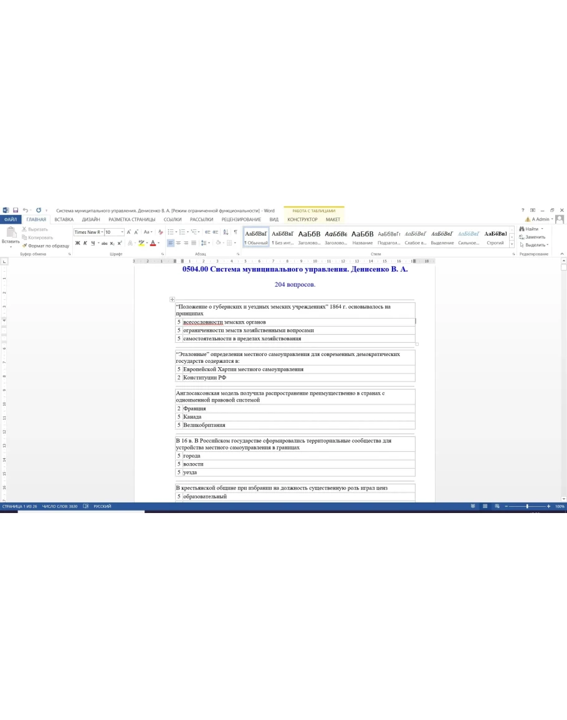Image resolution: width=567 pixels, height=720 pixels.
Task: Click the Format Painter button
Action: (45, 246)
